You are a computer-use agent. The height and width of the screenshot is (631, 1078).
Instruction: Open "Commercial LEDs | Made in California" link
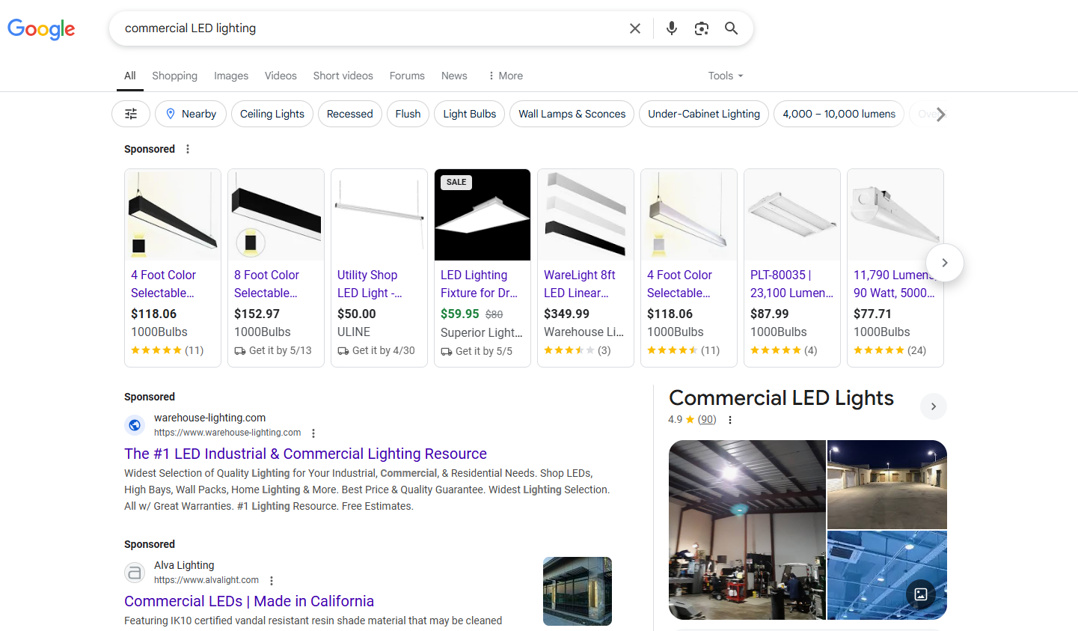click(x=249, y=601)
